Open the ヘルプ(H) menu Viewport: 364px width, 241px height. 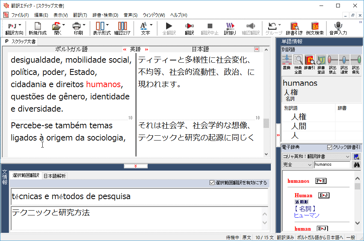click(179, 15)
